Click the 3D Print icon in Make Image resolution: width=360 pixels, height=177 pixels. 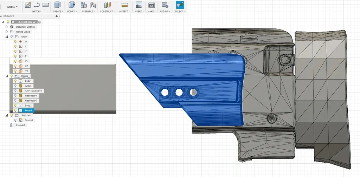(152, 5)
